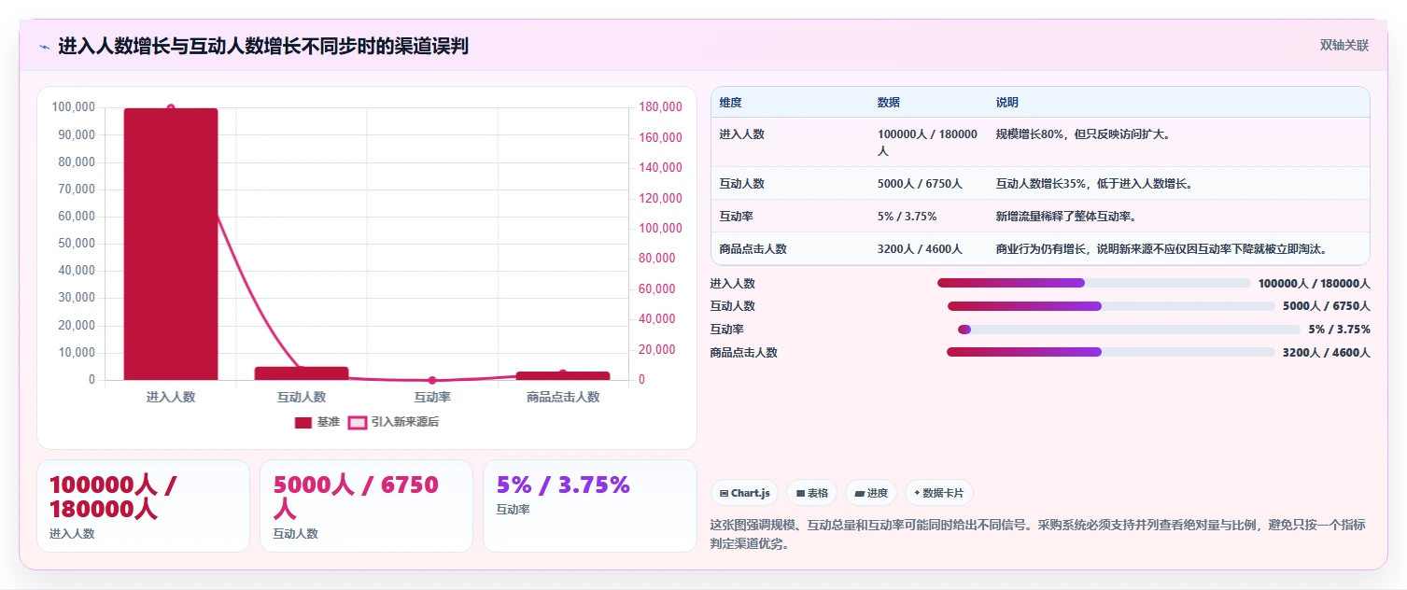
Task: Click the summary paragraph starting 这张图强调规模
Action: click(x=1038, y=535)
